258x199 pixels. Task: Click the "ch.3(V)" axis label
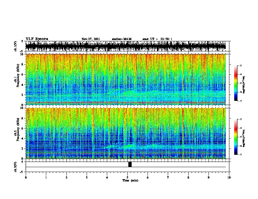[16, 167]
